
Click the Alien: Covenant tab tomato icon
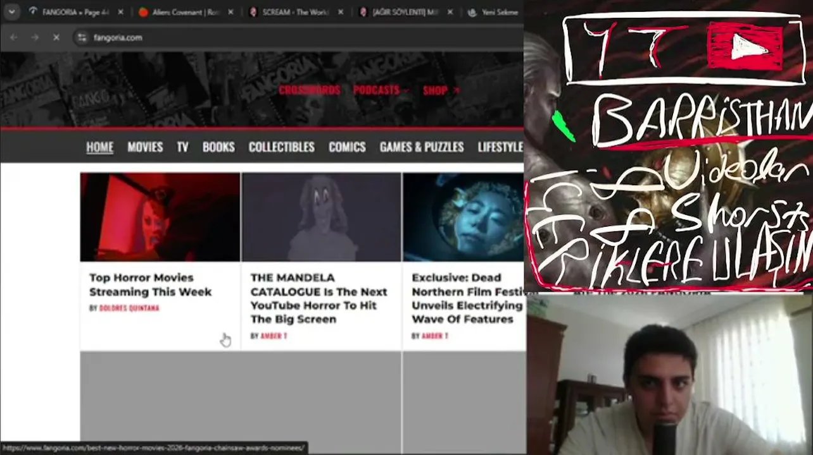click(x=144, y=12)
